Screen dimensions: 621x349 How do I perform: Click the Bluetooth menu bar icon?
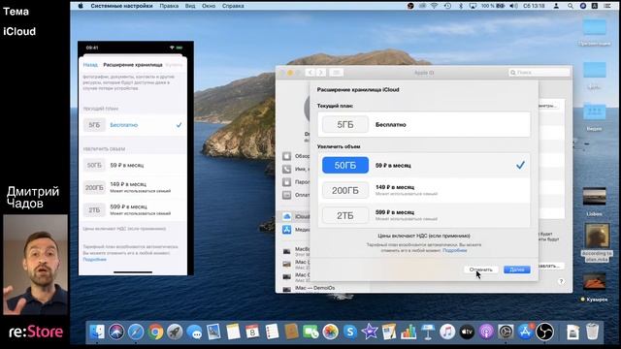click(x=460, y=6)
